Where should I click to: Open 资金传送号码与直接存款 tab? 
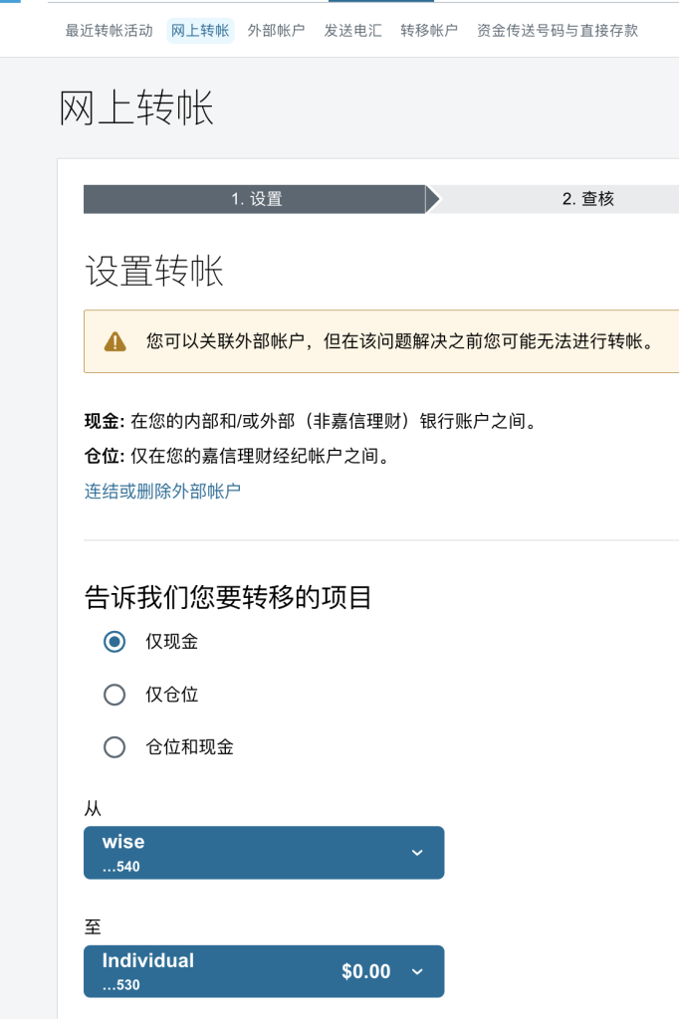tap(558, 31)
